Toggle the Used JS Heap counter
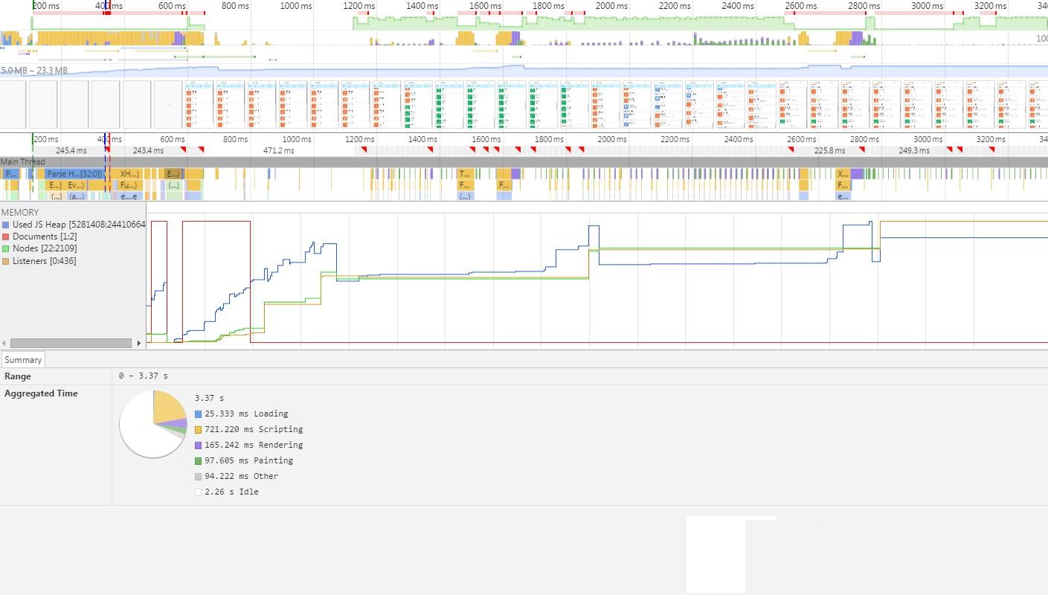1048x595 pixels. 6,225
